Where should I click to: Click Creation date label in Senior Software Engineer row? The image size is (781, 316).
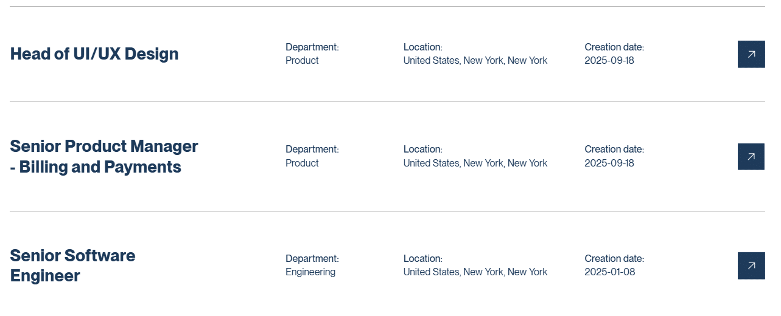point(614,259)
